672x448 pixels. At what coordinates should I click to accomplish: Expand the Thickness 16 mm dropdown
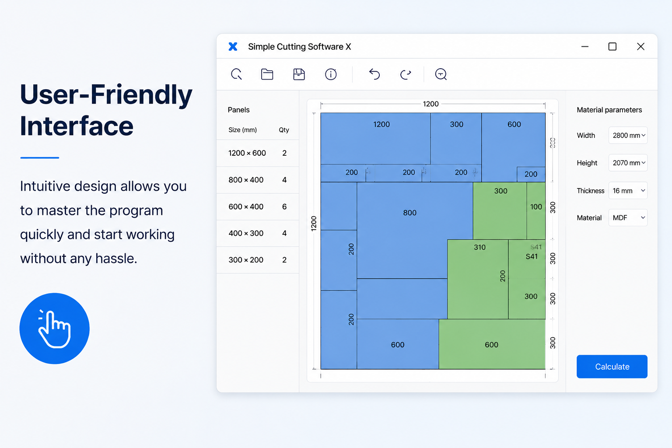pyautogui.click(x=628, y=191)
